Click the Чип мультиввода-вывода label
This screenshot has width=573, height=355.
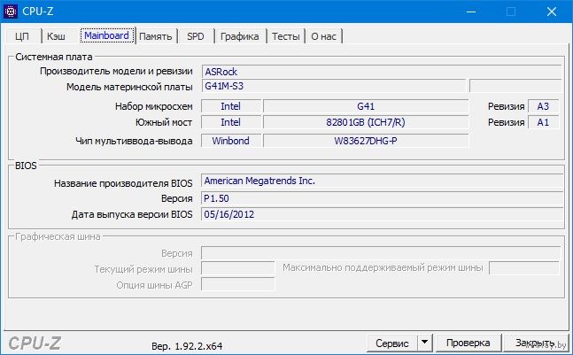[134, 141]
